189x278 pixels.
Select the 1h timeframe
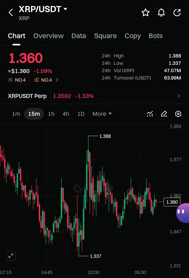click(x=51, y=114)
